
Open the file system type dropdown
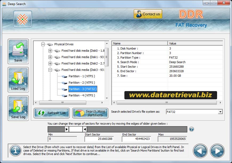pyautogui.click(x=220, y=112)
